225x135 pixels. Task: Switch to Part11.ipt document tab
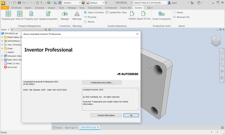pos(70,128)
